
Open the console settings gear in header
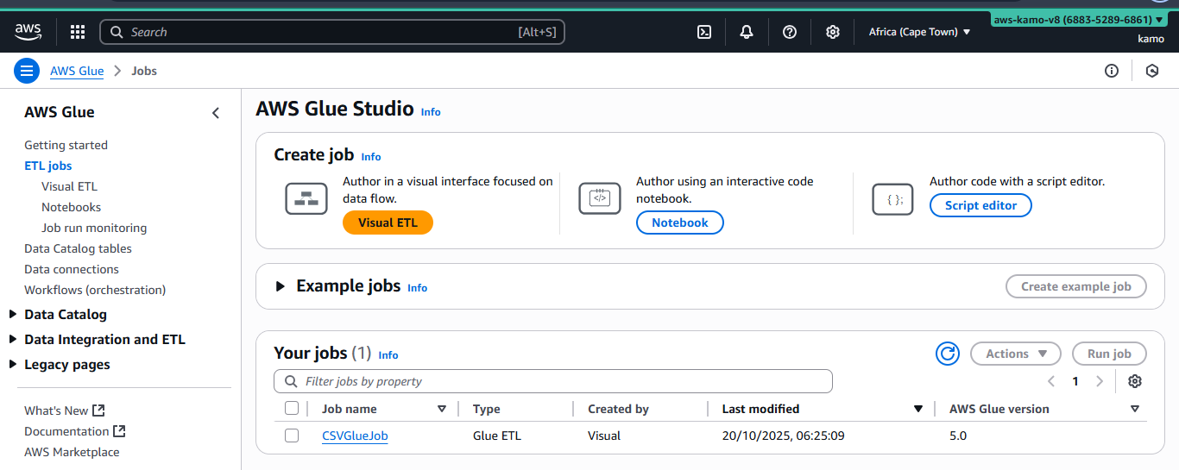832,32
